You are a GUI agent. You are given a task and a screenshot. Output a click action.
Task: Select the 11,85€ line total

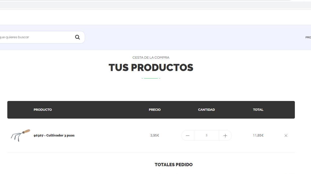coord(258,135)
